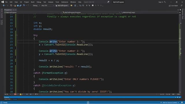
Task: Save the file with the Save icon
Action: [18, 5]
